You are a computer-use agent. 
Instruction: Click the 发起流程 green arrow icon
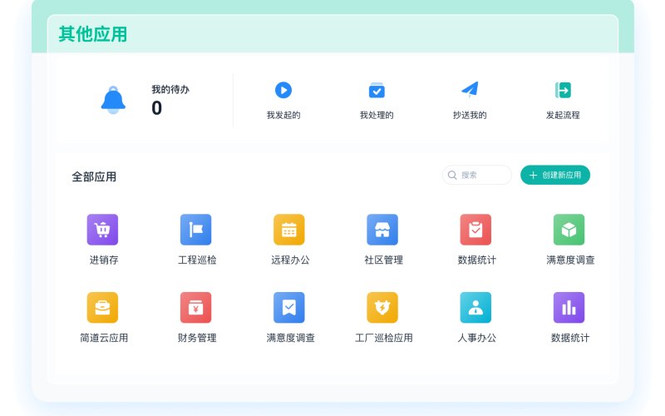(563, 90)
